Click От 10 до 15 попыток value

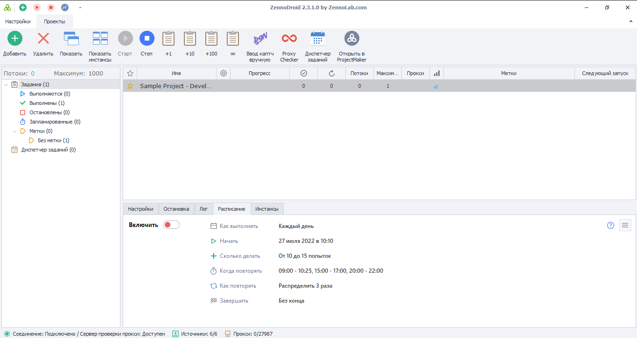coord(305,256)
